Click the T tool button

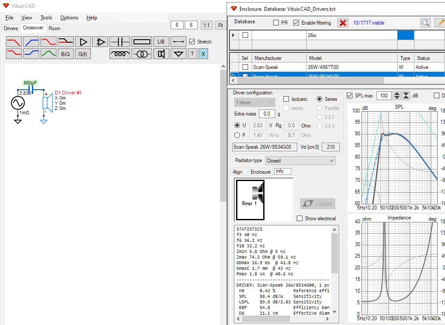192,53
